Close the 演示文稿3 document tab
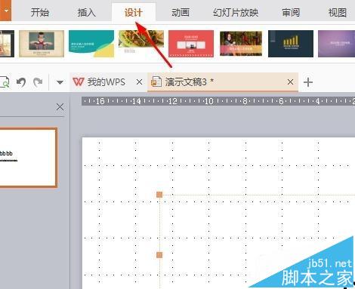This screenshot has width=355, height=289. pos(290,81)
